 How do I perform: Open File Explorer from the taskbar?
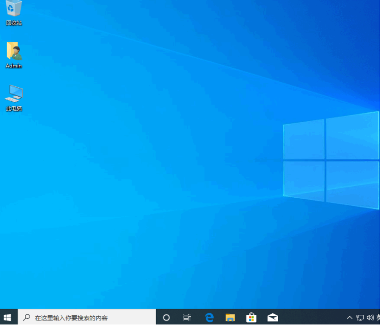tap(230, 317)
